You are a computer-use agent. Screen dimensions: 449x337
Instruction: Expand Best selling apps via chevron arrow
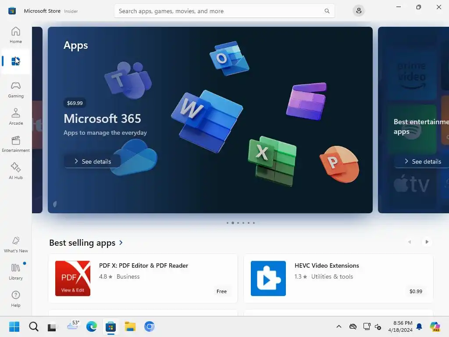[x=121, y=243]
